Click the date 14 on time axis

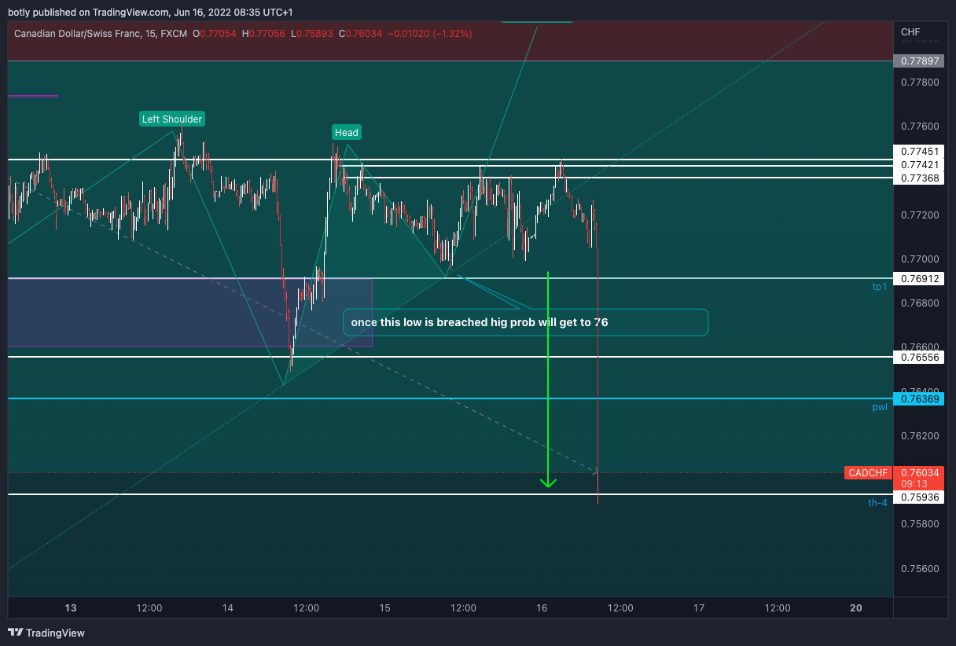point(228,608)
